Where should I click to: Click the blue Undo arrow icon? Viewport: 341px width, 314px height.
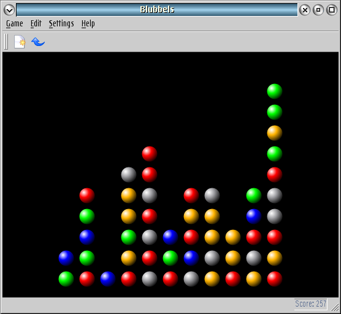pyautogui.click(x=38, y=42)
